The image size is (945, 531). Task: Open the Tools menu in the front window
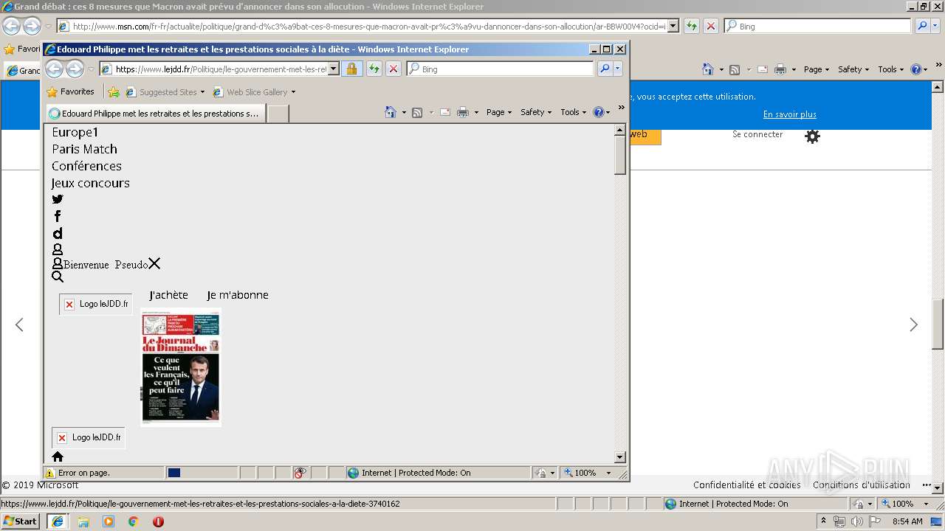(574, 112)
